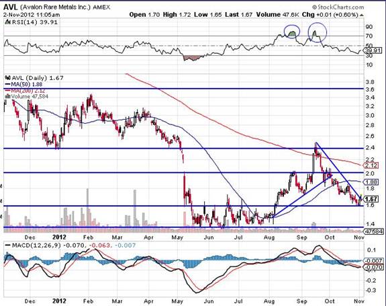Click the blue -0.007 MACD histogram legend value

[x=125, y=245]
